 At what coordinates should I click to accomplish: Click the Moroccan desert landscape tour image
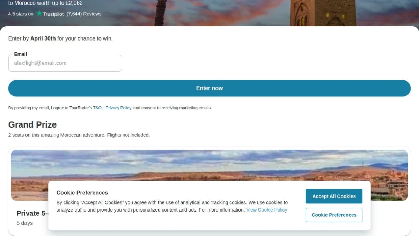209,165
